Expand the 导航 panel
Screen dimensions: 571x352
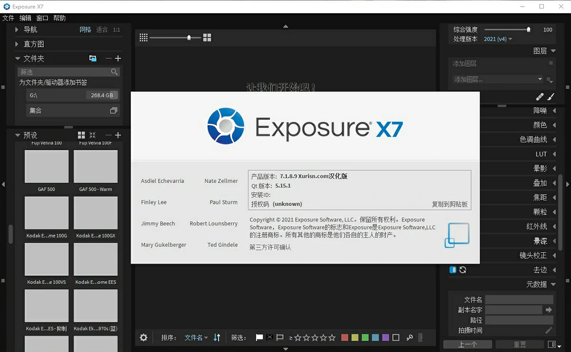17,29
